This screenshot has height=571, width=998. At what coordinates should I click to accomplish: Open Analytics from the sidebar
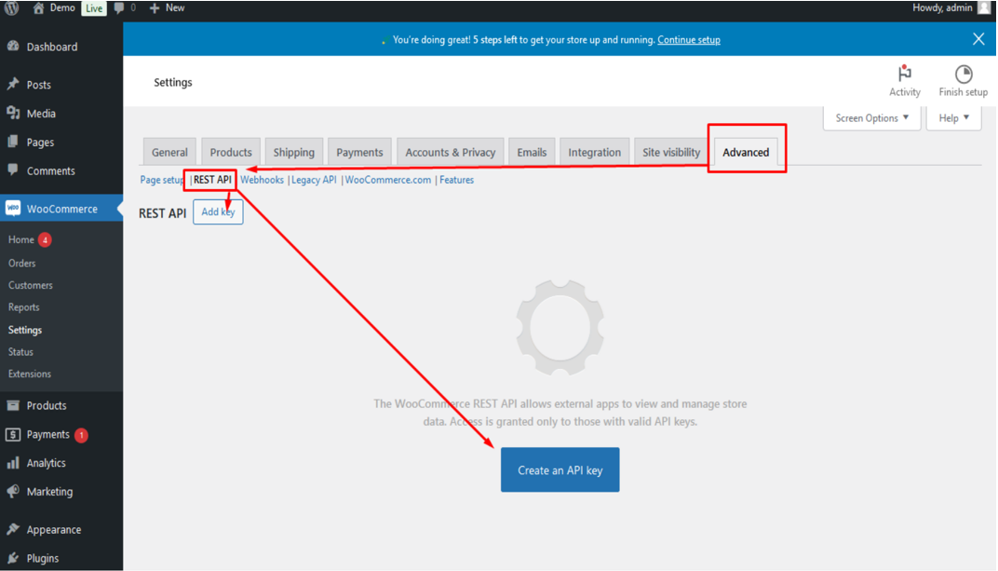click(x=46, y=463)
